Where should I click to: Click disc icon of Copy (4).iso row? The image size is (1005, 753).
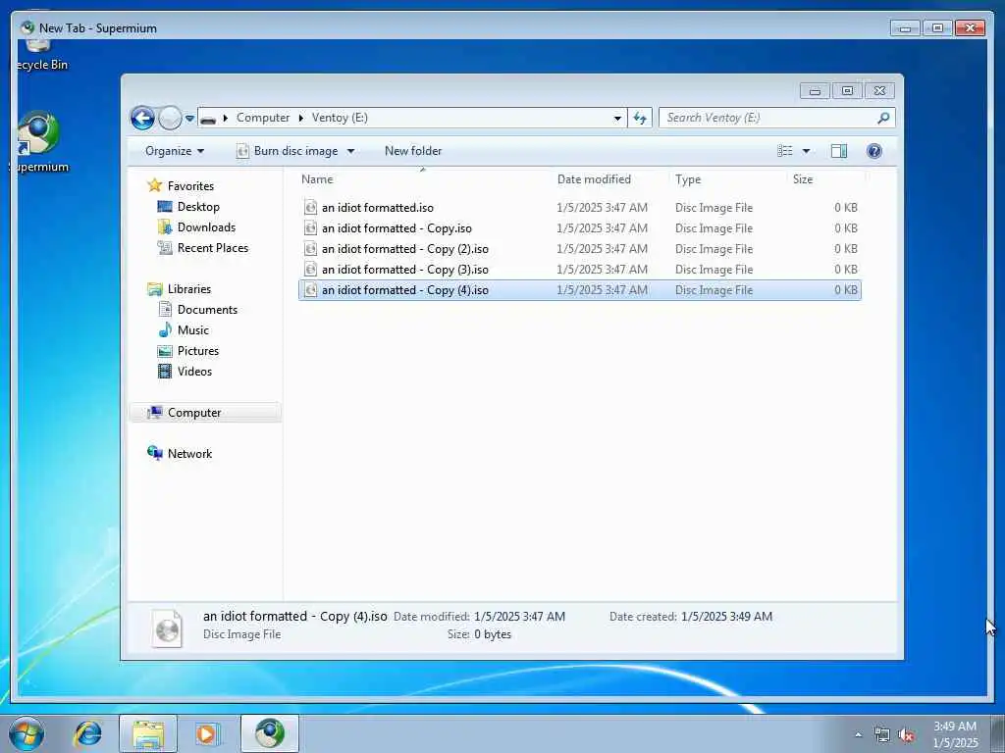click(x=311, y=290)
